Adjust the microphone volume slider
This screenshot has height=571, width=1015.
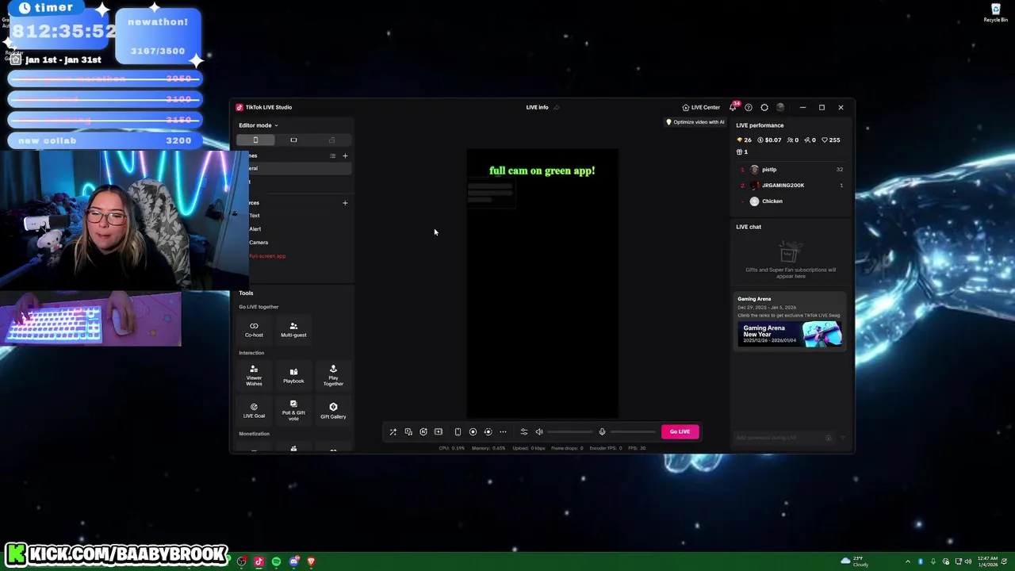point(632,432)
